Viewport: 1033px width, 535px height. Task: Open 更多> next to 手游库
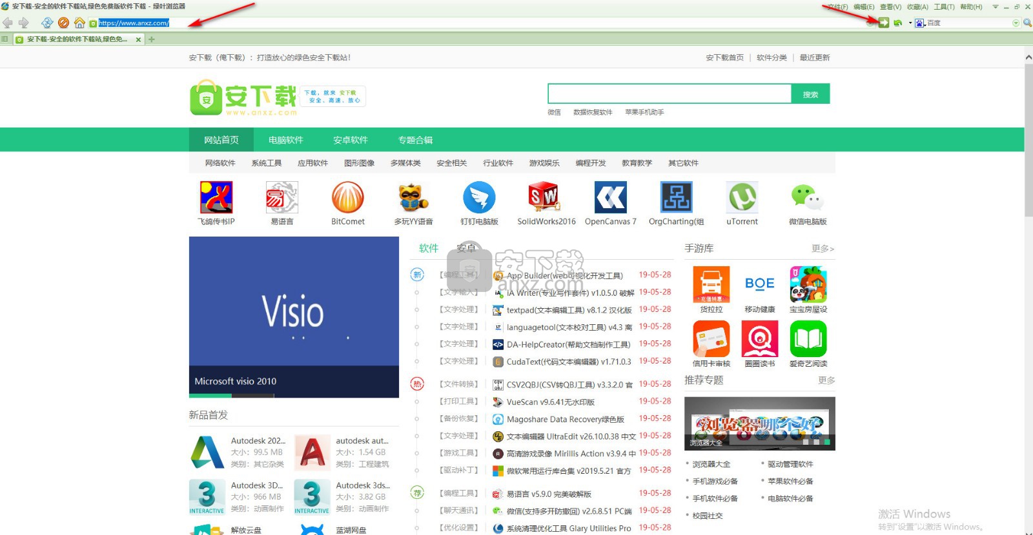click(x=823, y=249)
